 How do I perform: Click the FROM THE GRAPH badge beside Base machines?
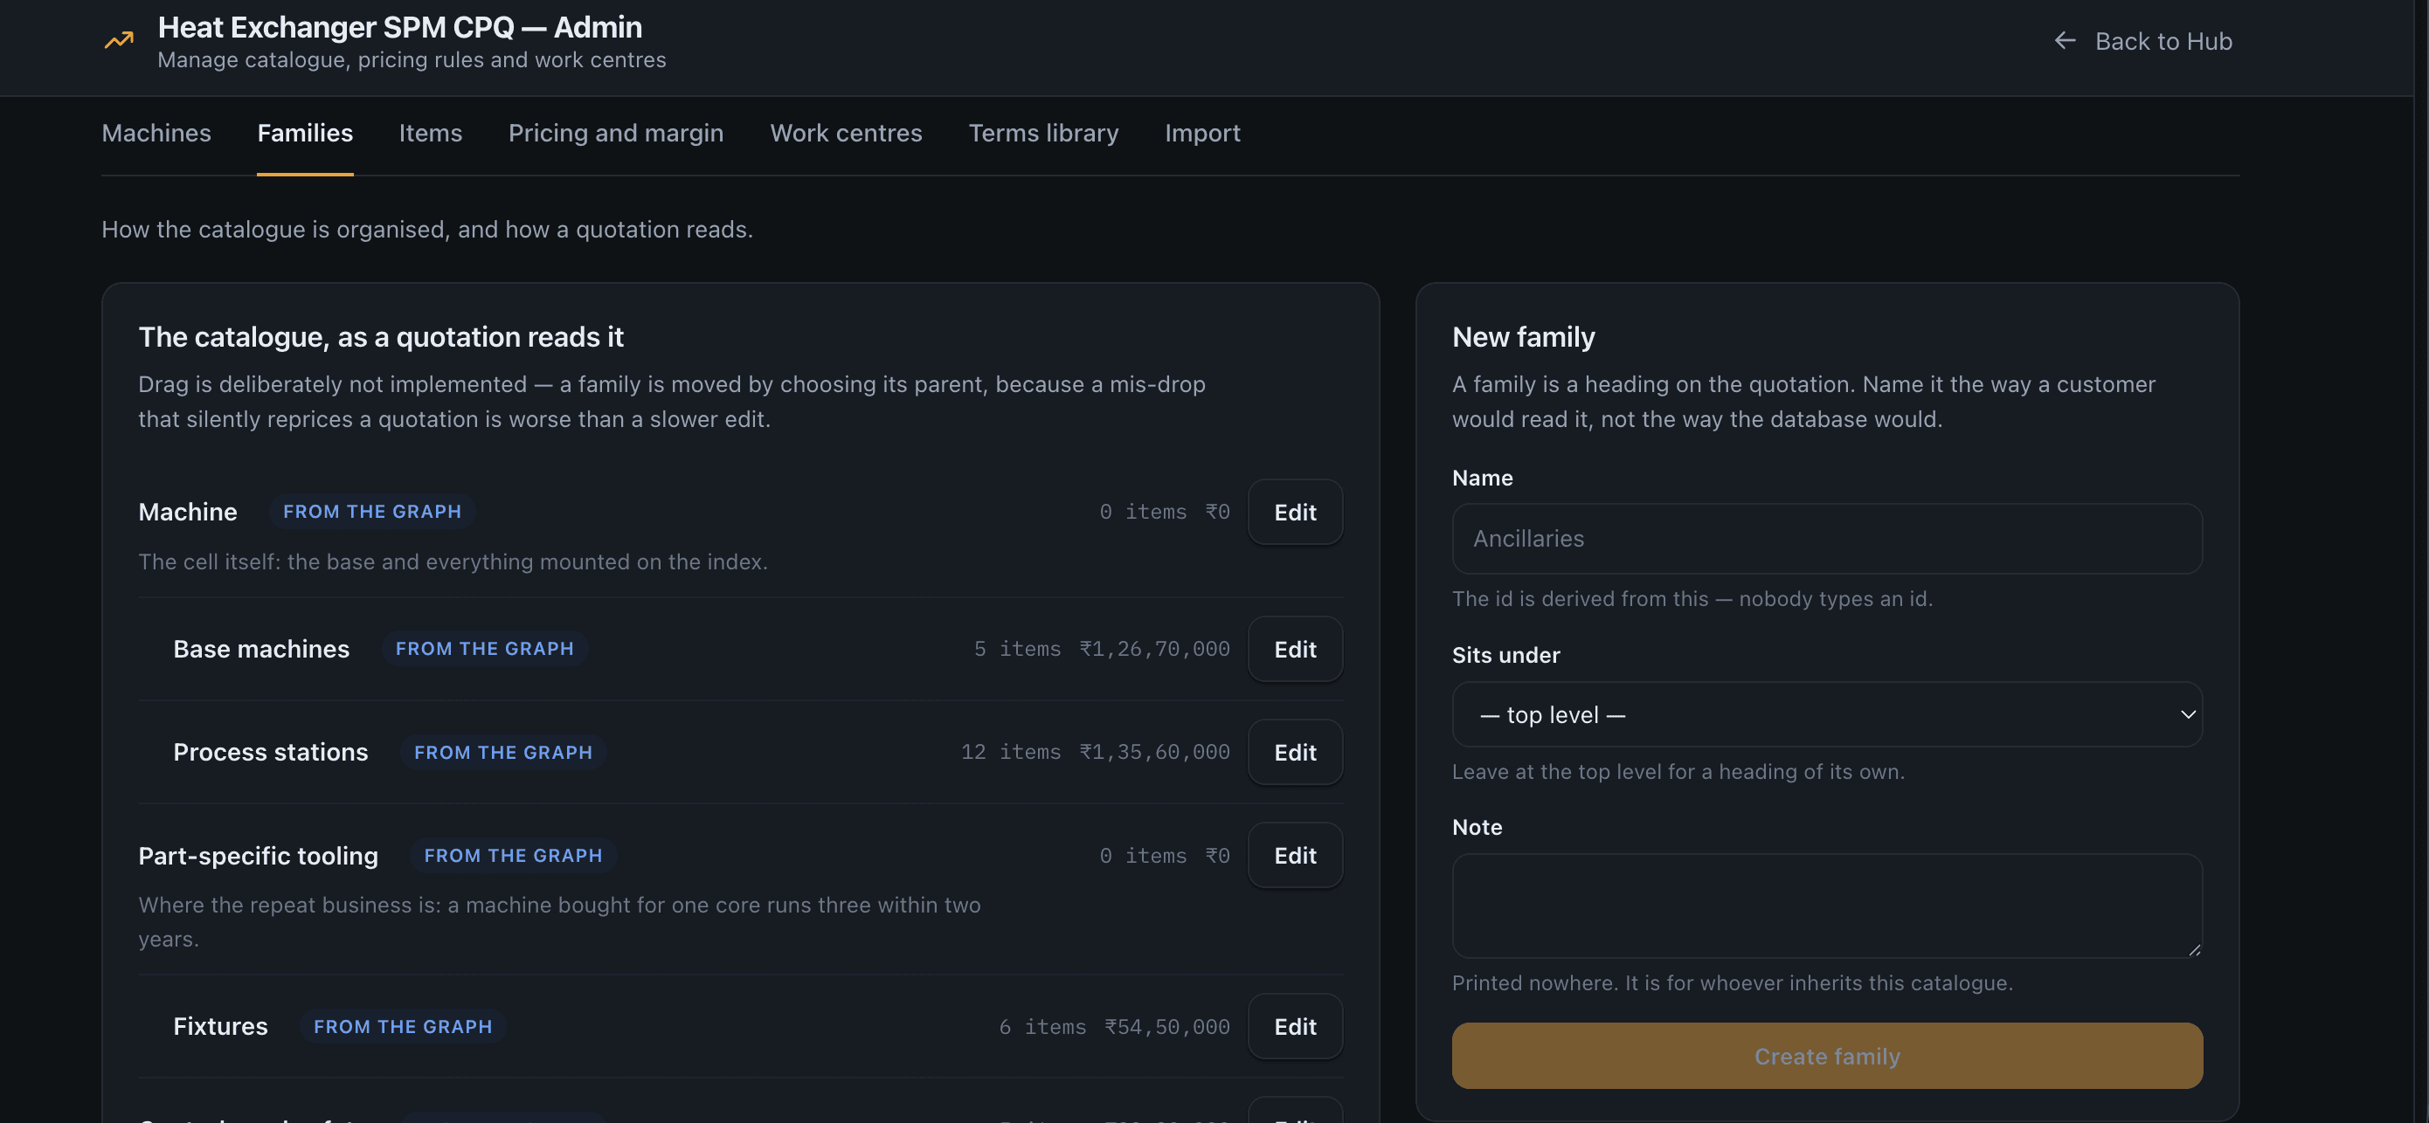[485, 649]
